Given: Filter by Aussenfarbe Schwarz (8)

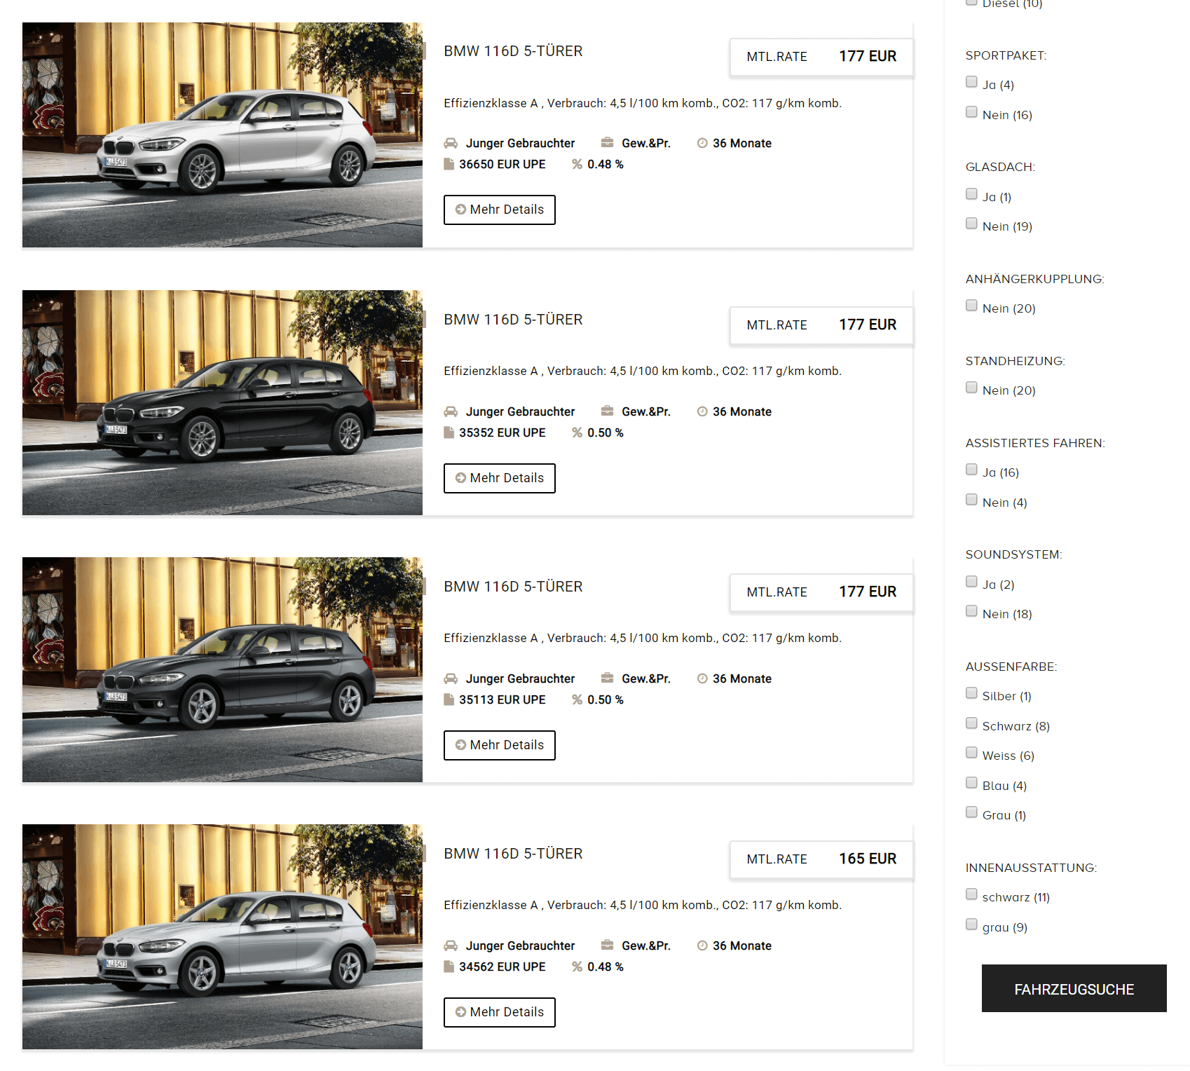Looking at the screenshot, I should coord(971,723).
